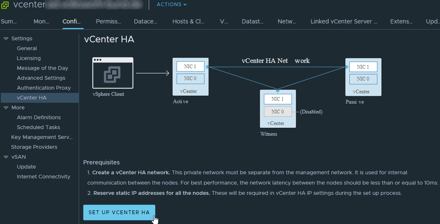Open the ACTIONS dropdown menu
This screenshot has width=440, height=224.
171,5
